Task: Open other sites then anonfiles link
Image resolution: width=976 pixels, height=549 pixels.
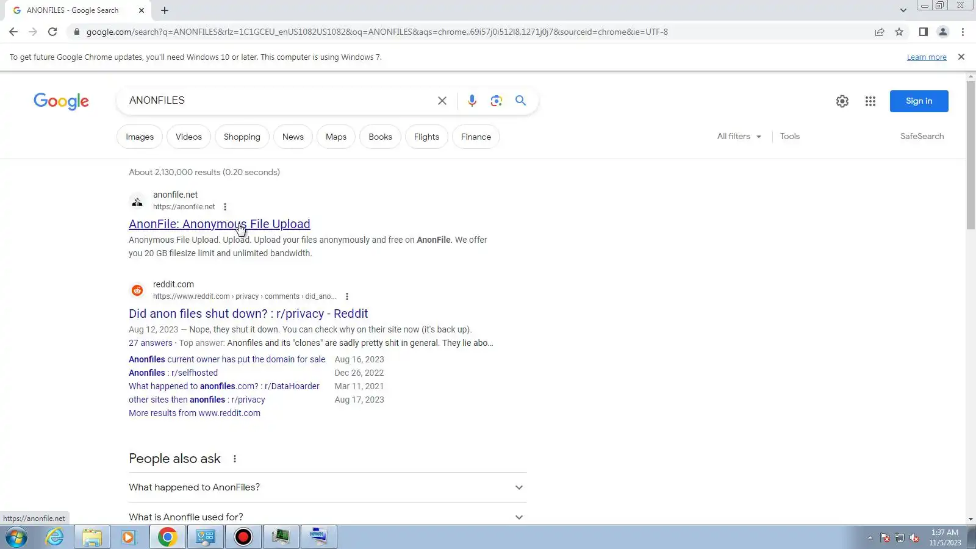Action: click(x=197, y=400)
